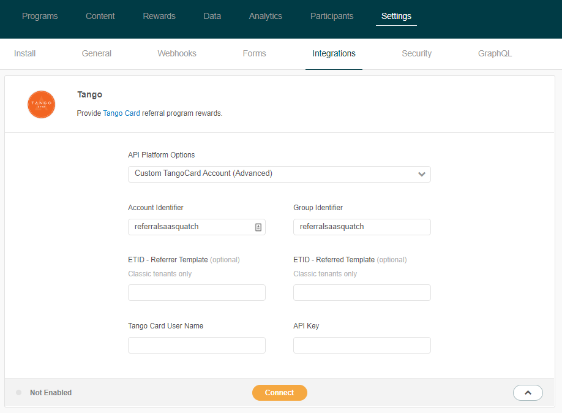Switch to the Security tab

pyautogui.click(x=416, y=53)
